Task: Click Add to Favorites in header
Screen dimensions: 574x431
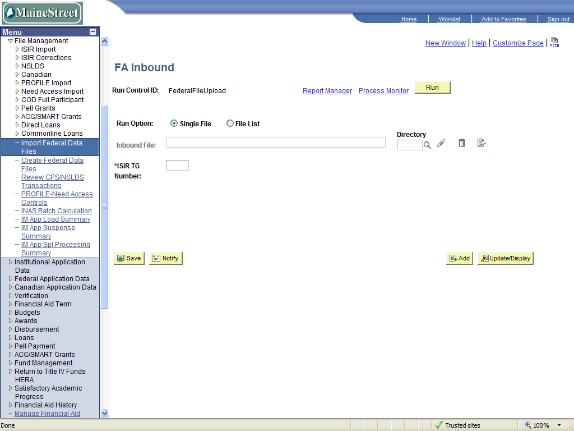Action: (x=503, y=19)
